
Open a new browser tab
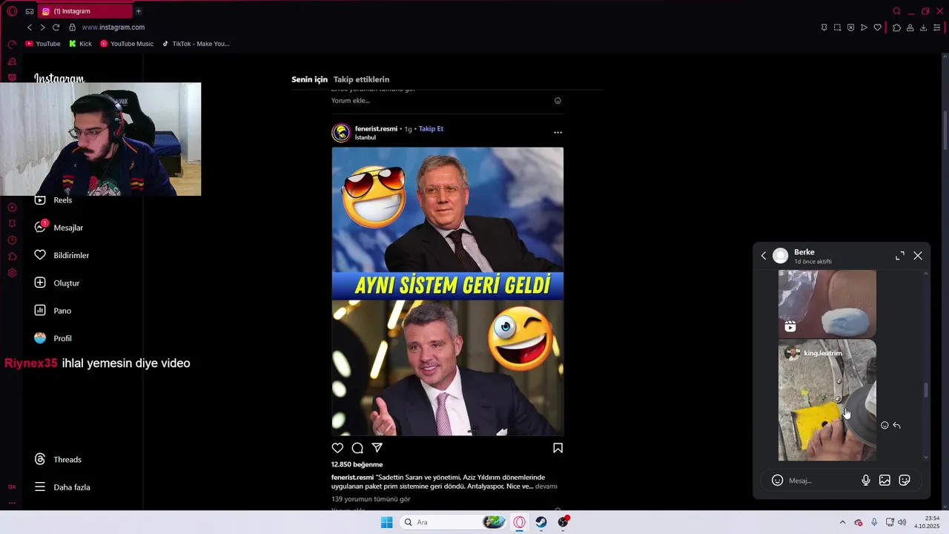click(139, 11)
